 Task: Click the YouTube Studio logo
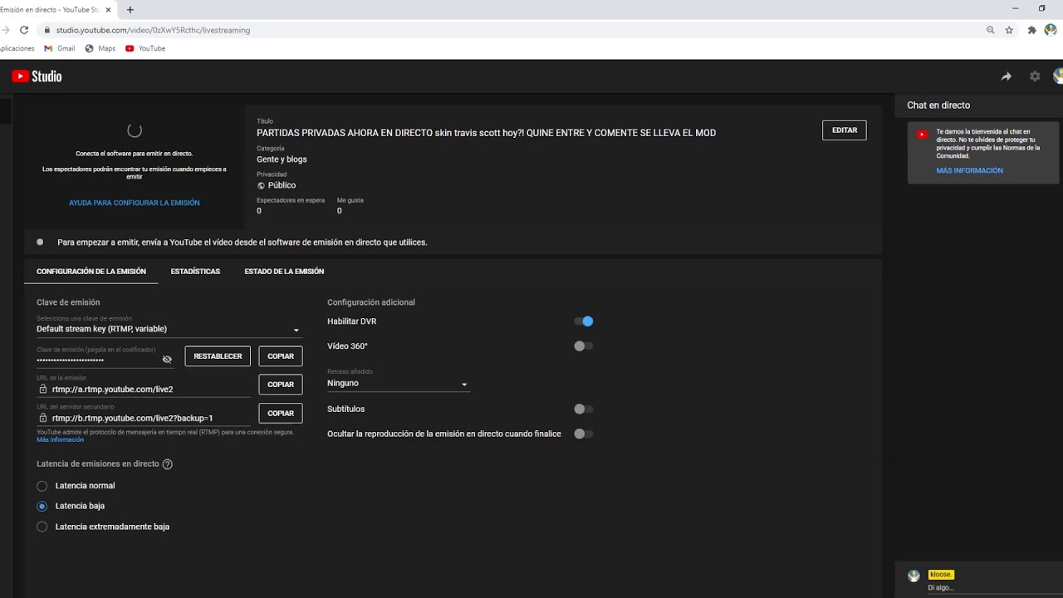pyautogui.click(x=37, y=76)
